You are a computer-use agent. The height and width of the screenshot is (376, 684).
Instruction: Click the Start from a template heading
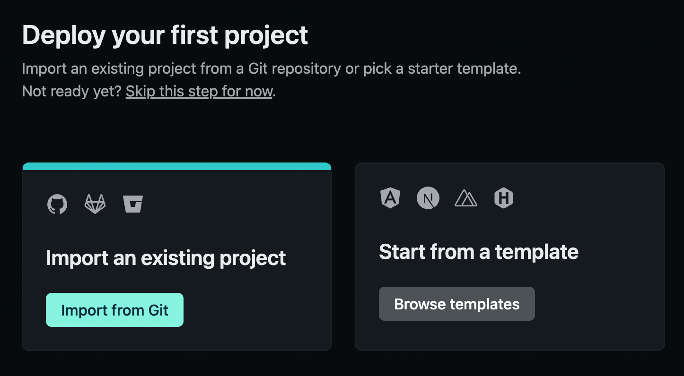[479, 252]
